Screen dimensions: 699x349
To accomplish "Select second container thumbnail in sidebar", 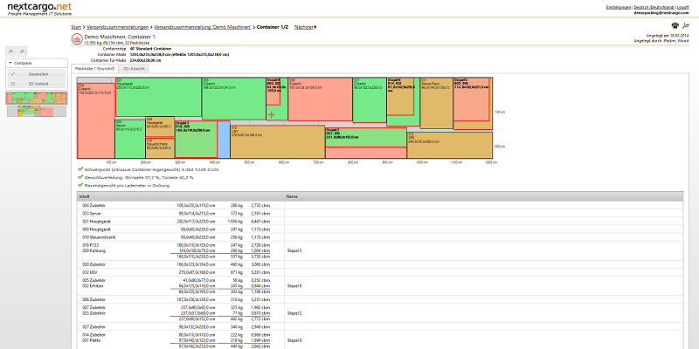I will pyautogui.click(x=37, y=112).
